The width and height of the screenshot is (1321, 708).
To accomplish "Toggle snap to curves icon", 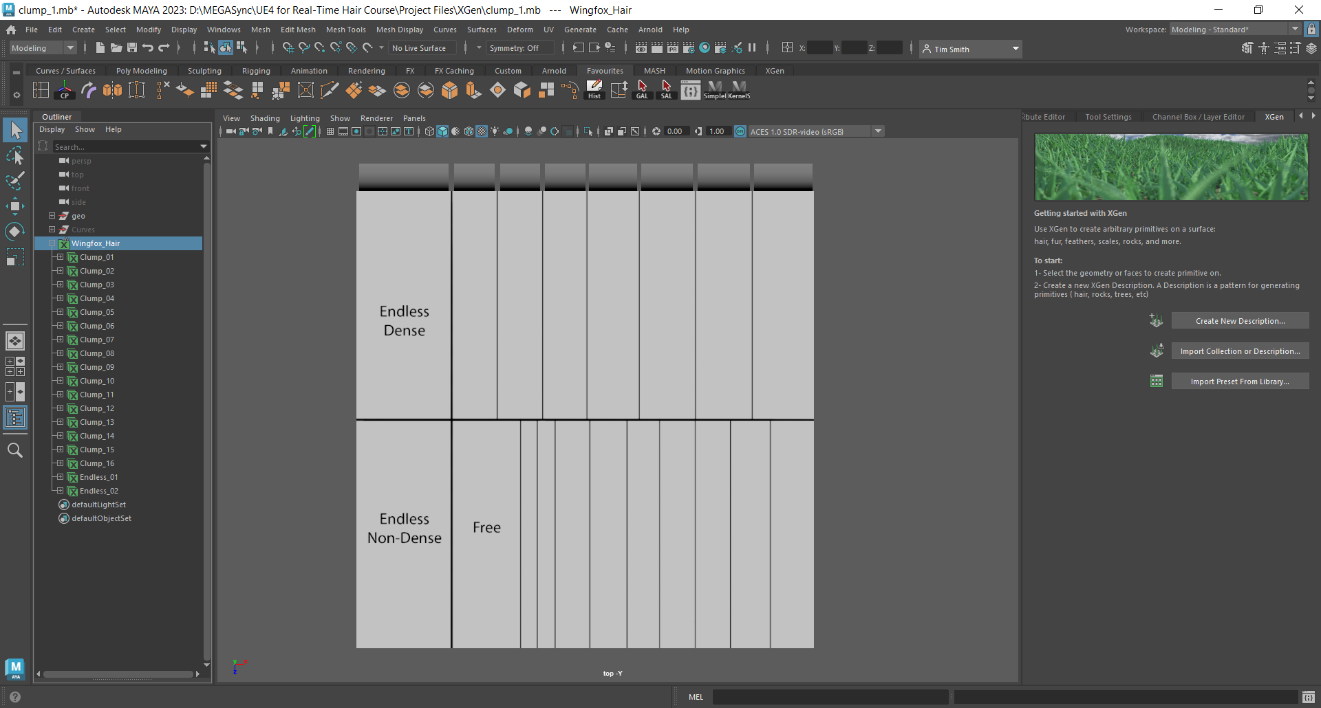I will (x=303, y=47).
